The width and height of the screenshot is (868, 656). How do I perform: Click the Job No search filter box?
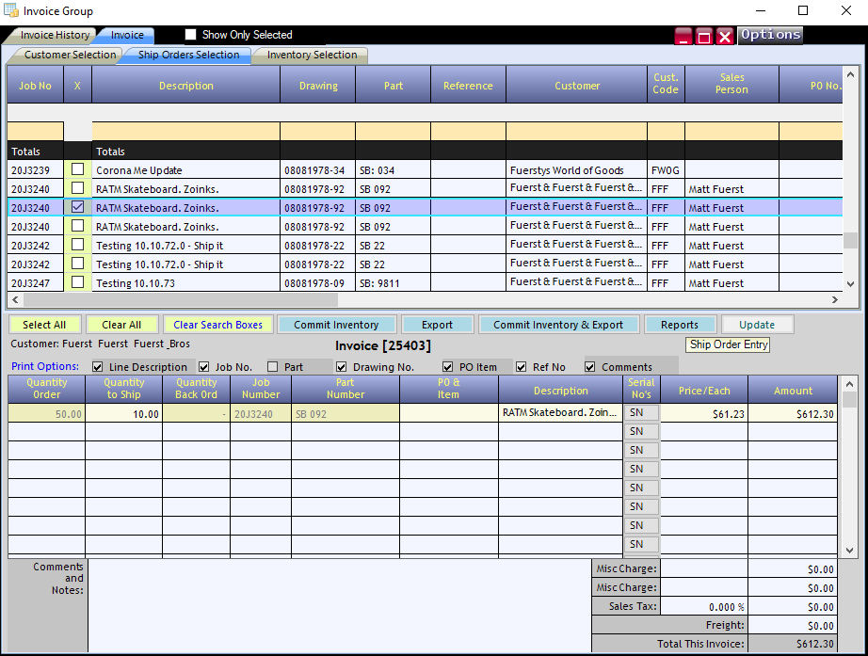click(x=36, y=131)
